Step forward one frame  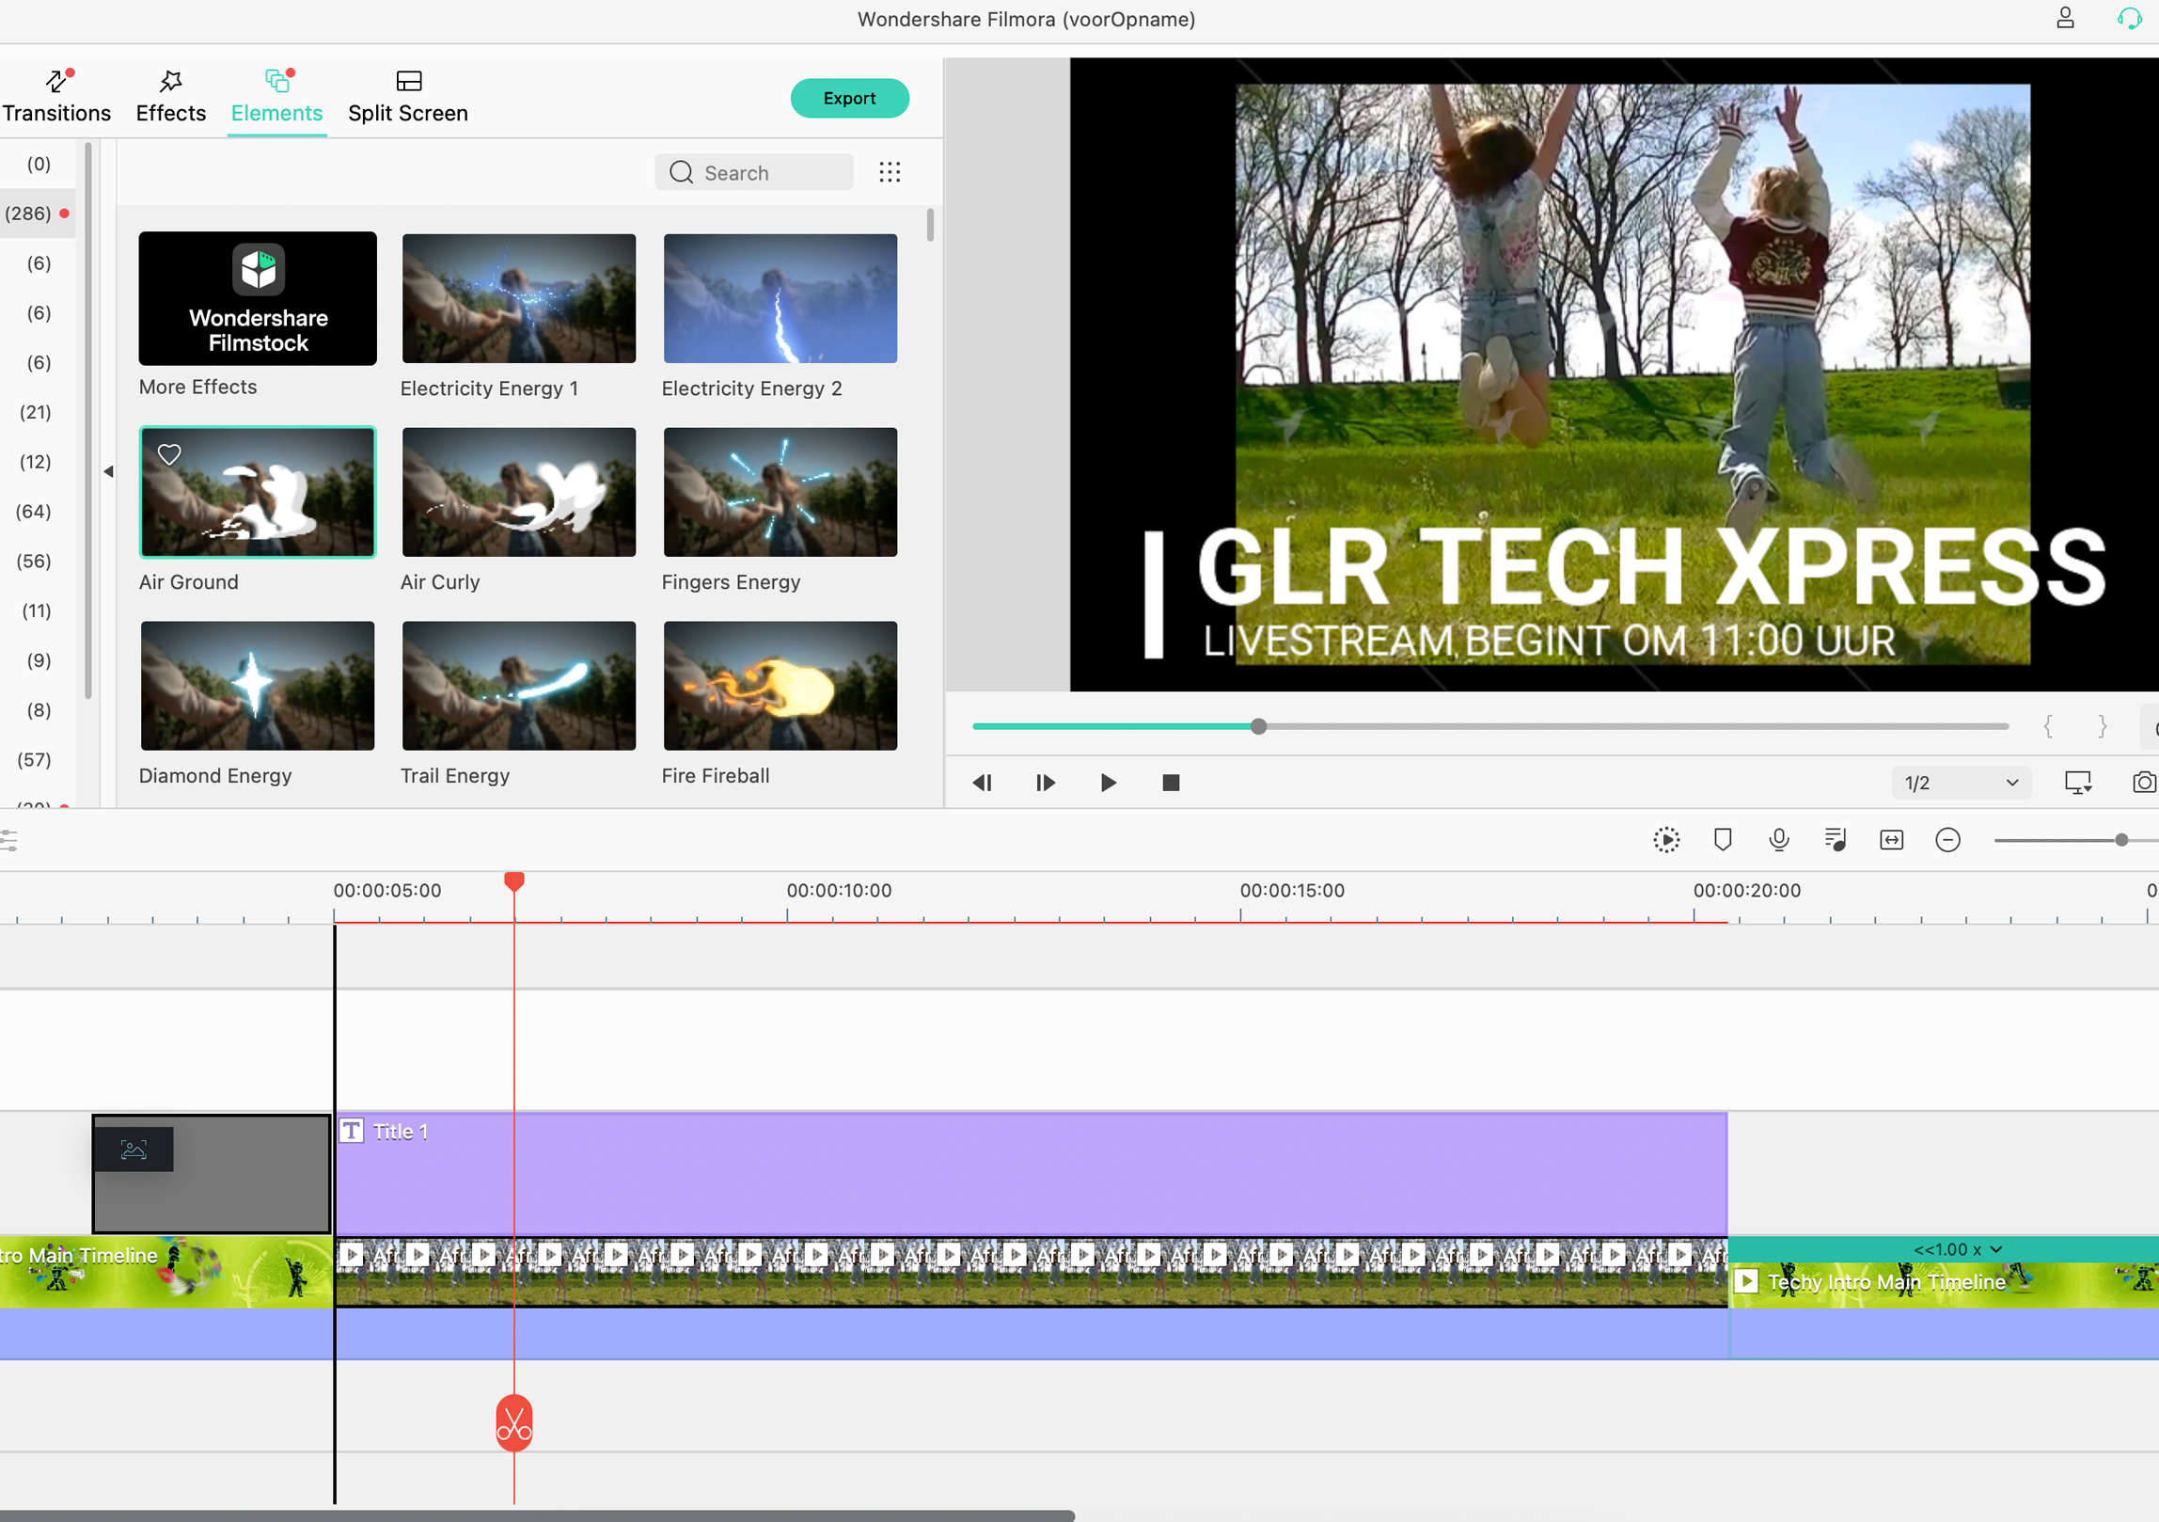click(x=1045, y=783)
